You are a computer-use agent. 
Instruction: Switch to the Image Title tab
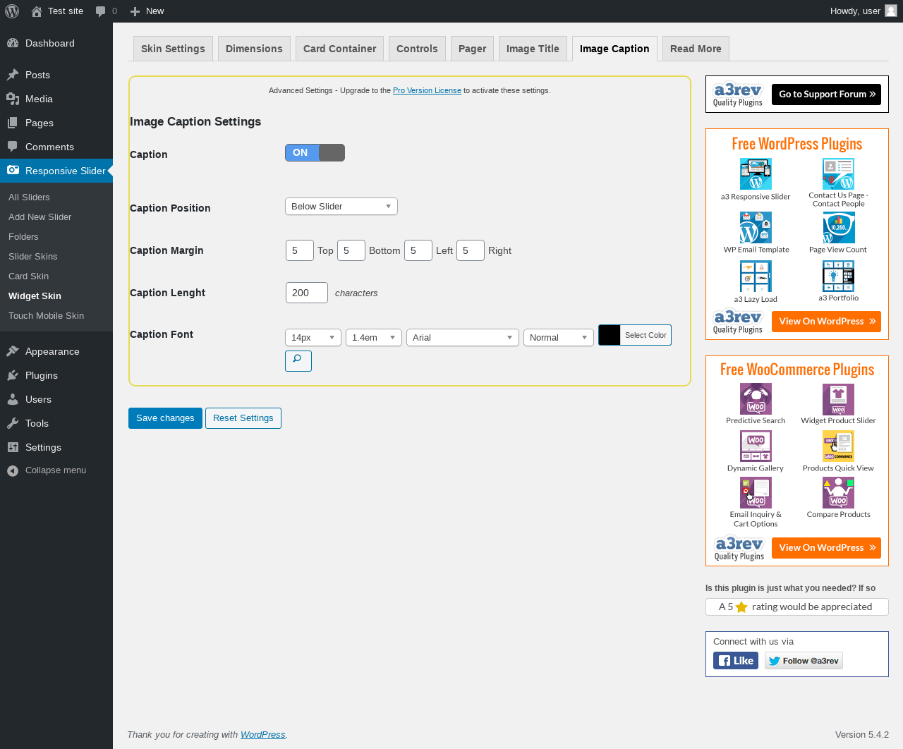click(x=533, y=49)
